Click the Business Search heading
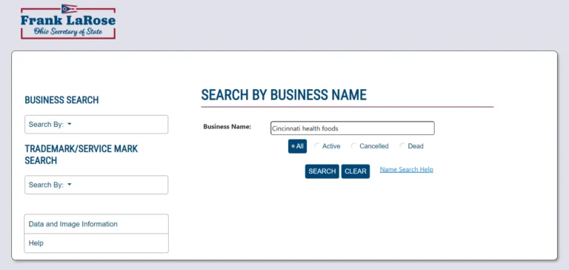 click(61, 100)
